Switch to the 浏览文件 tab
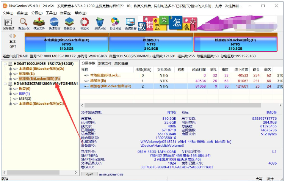The height and width of the screenshot is (182, 285). [x=105, y=63]
